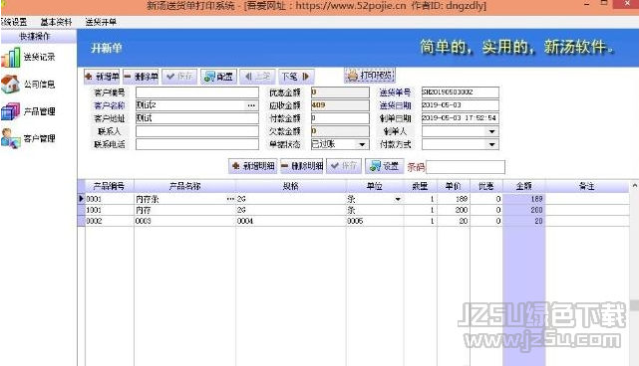Click 新增明细 to add detail row
Viewport: 639px width, 366px height.
point(253,166)
